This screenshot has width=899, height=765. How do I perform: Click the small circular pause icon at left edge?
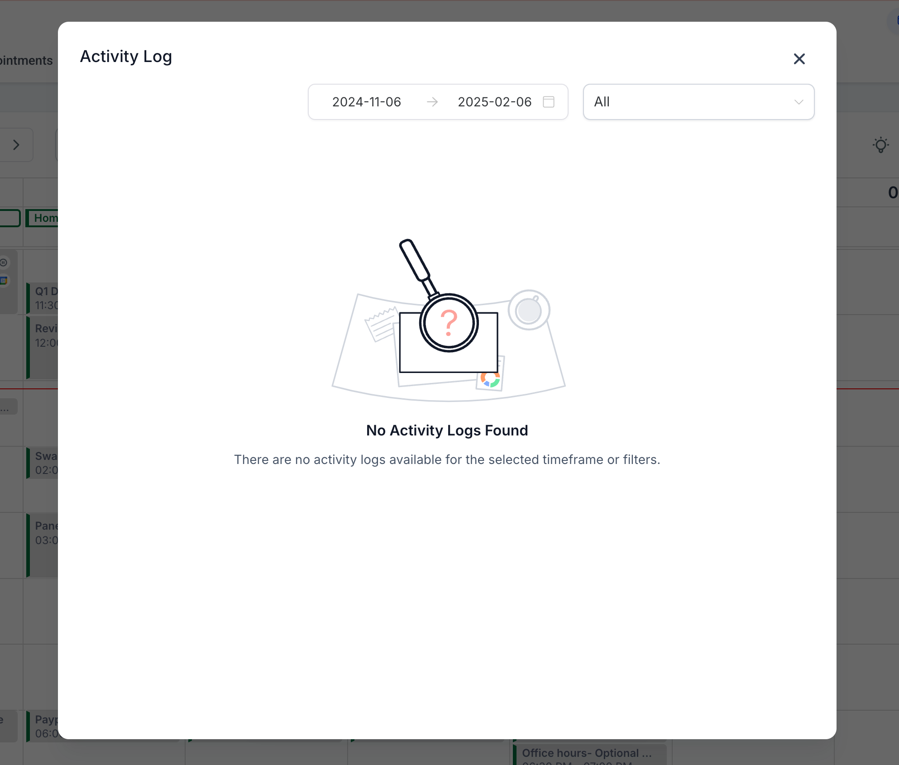pos(4,263)
